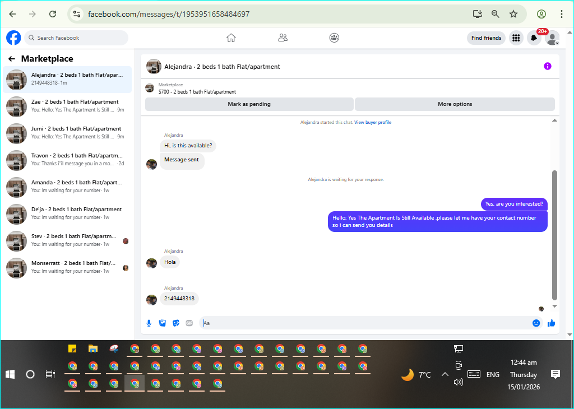The image size is (574, 409).
Task: Open the Chrome three-dot menu
Action: (562, 14)
